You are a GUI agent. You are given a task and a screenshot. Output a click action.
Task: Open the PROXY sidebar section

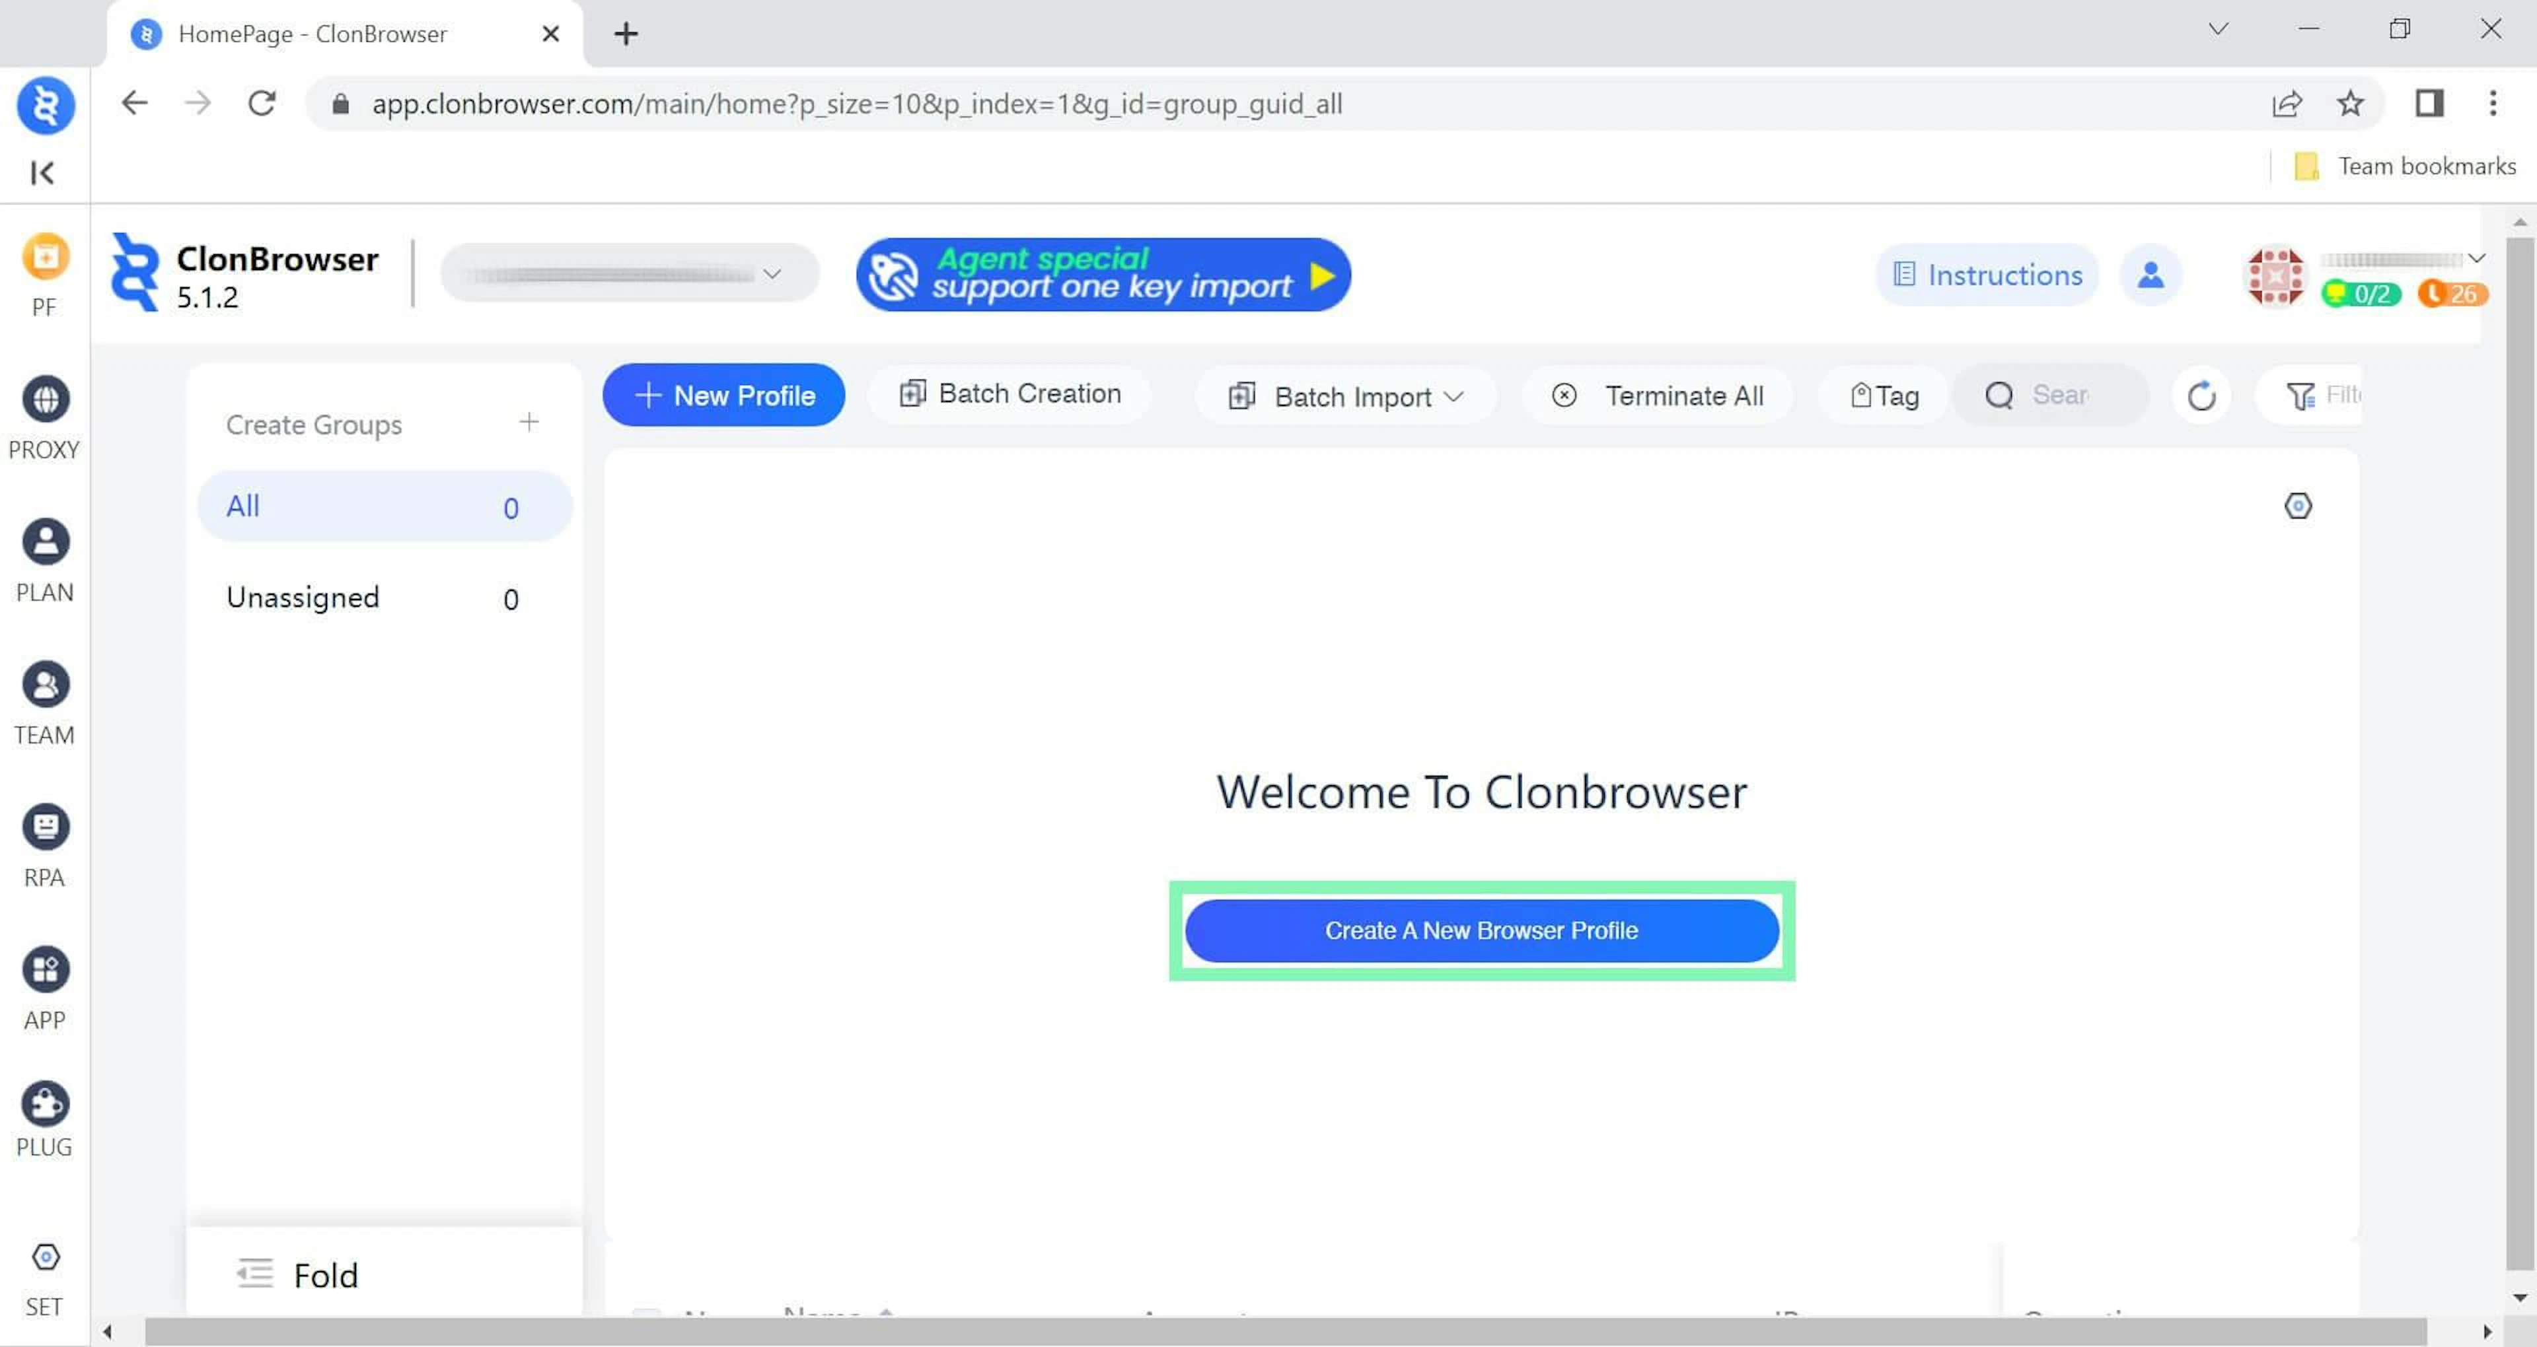pyautogui.click(x=44, y=419)
